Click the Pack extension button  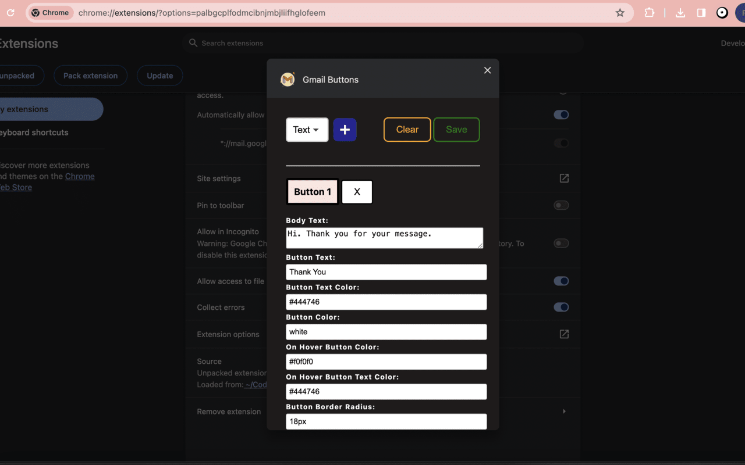(x=90, y=76)
